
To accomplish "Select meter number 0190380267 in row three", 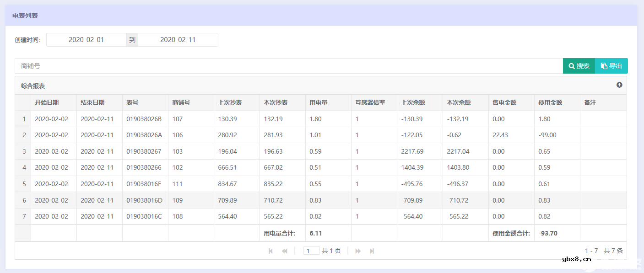I will point(144,151).
